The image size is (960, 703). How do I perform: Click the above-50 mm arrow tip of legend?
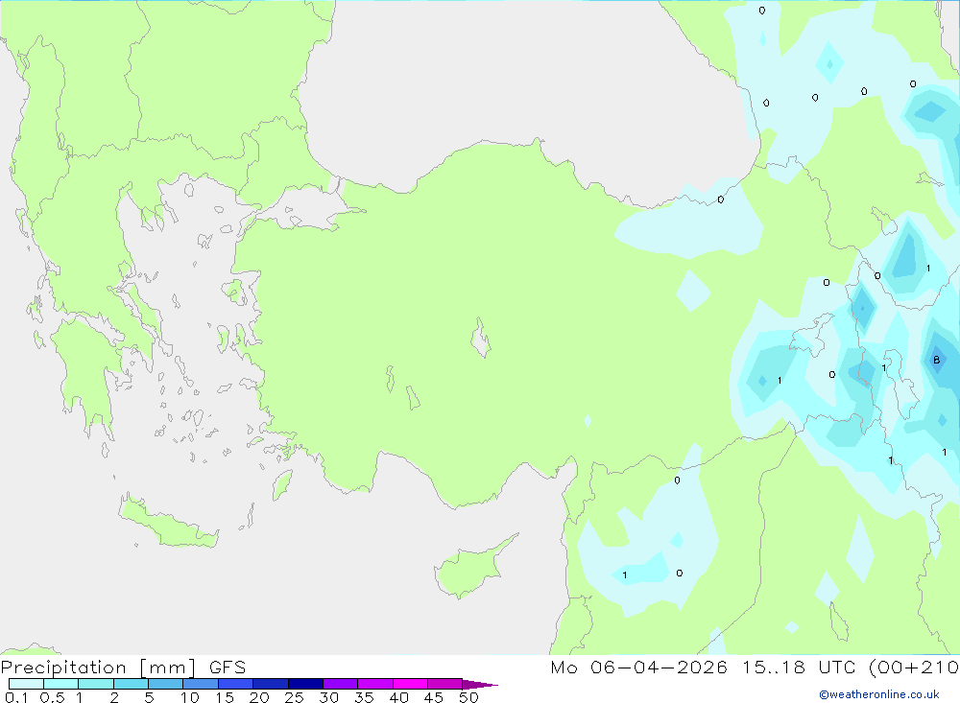click(x=480, y=684)
